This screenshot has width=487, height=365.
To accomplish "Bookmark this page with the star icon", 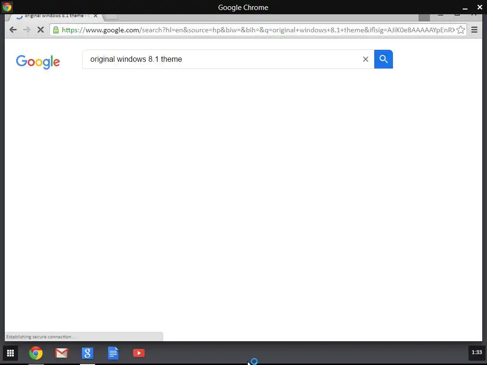I will point(460,30).
